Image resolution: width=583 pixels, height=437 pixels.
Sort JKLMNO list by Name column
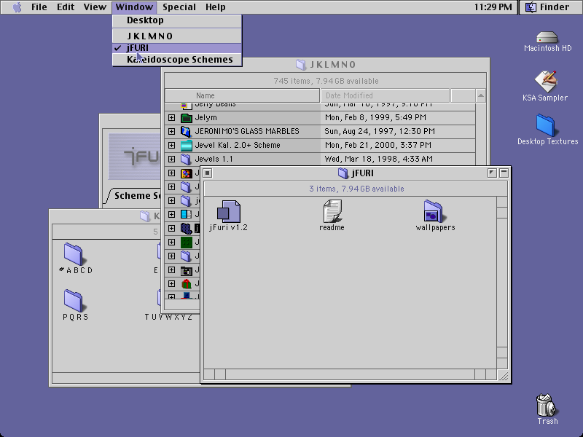(242, 95)
